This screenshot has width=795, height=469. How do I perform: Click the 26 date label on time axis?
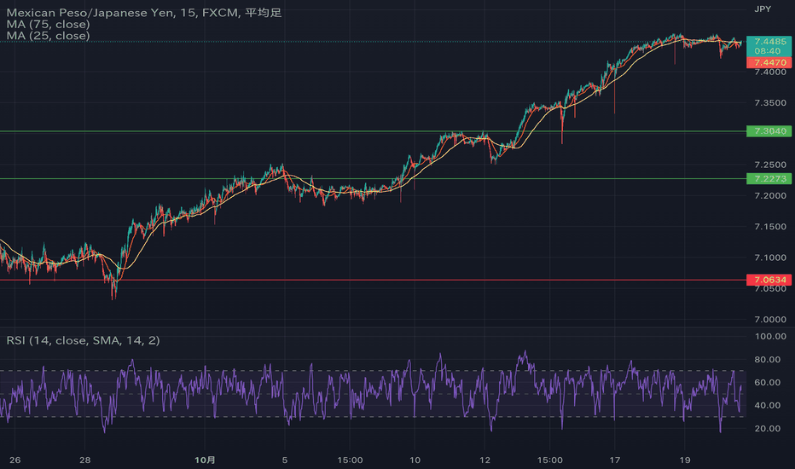[15, 460]
